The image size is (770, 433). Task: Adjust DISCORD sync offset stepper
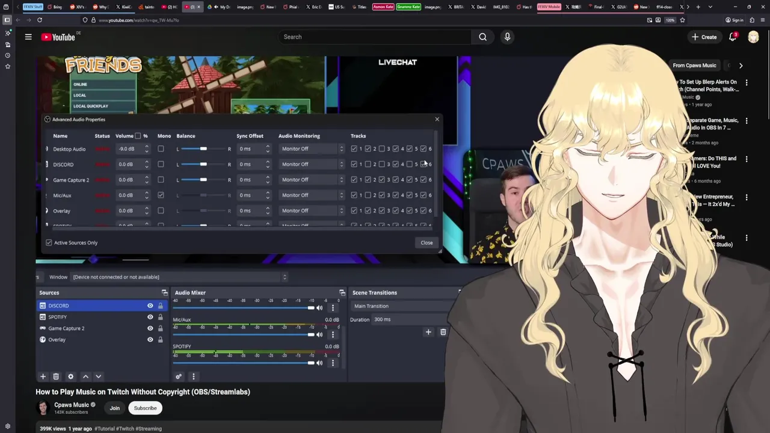268,164
